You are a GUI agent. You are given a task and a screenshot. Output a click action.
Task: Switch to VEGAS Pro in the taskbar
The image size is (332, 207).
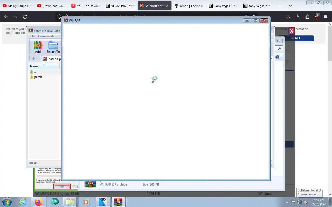tap(103, 202)
